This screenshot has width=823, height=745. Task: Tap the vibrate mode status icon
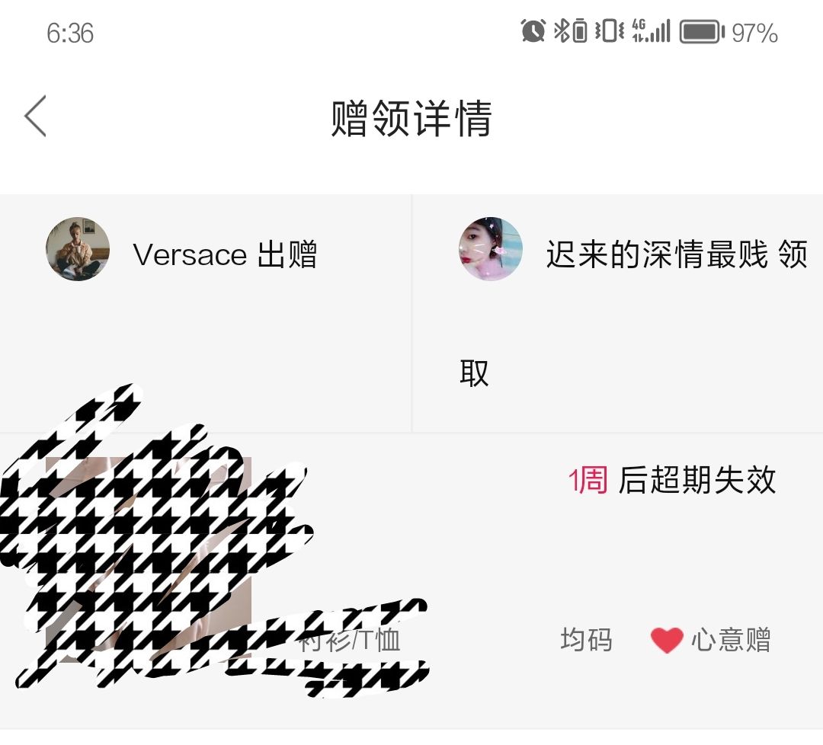point(610,31)
